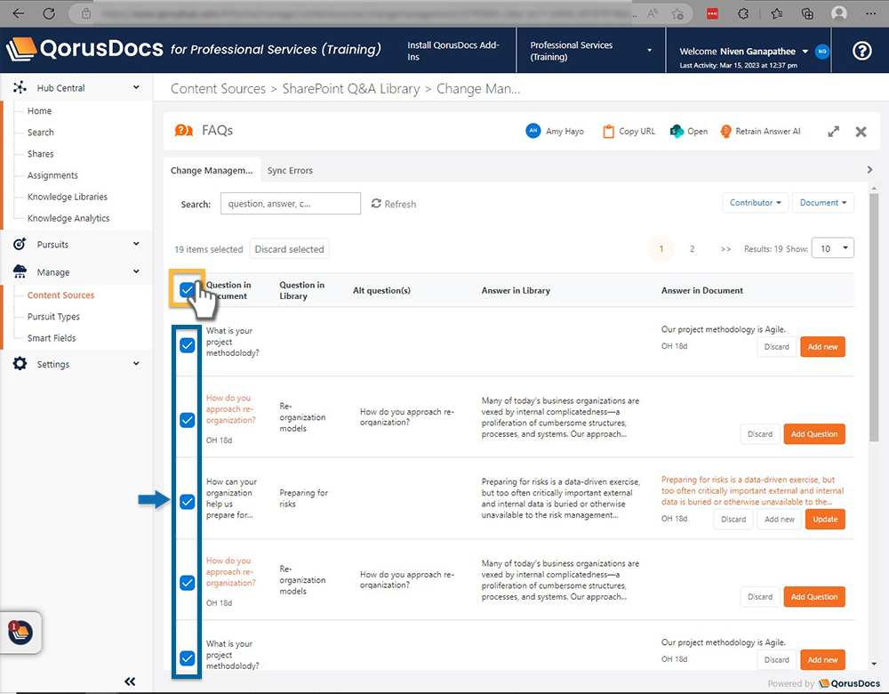Click SharePoint Q&A Library in the breadcrumb
889x694 pixels.
point(351,88)
